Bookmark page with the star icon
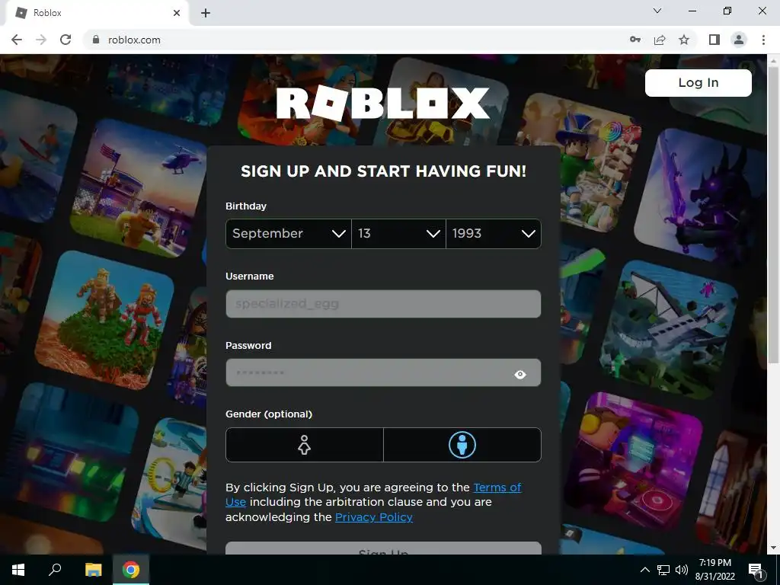The width and height of the screenshot is (780, 585). 684,40
